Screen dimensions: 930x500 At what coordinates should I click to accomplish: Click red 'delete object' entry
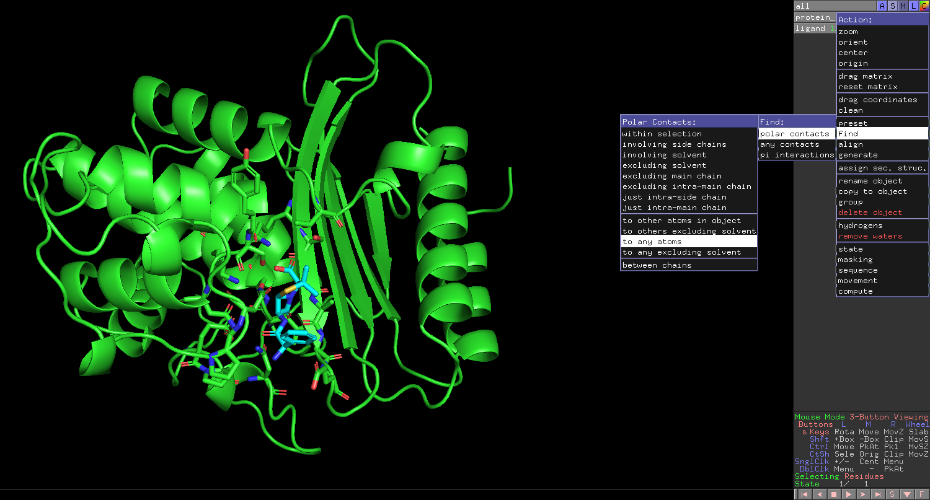coord(882,213)
